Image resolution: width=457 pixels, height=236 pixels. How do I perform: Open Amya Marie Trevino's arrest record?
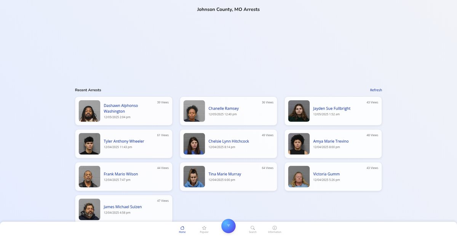[x=333, y=144]
